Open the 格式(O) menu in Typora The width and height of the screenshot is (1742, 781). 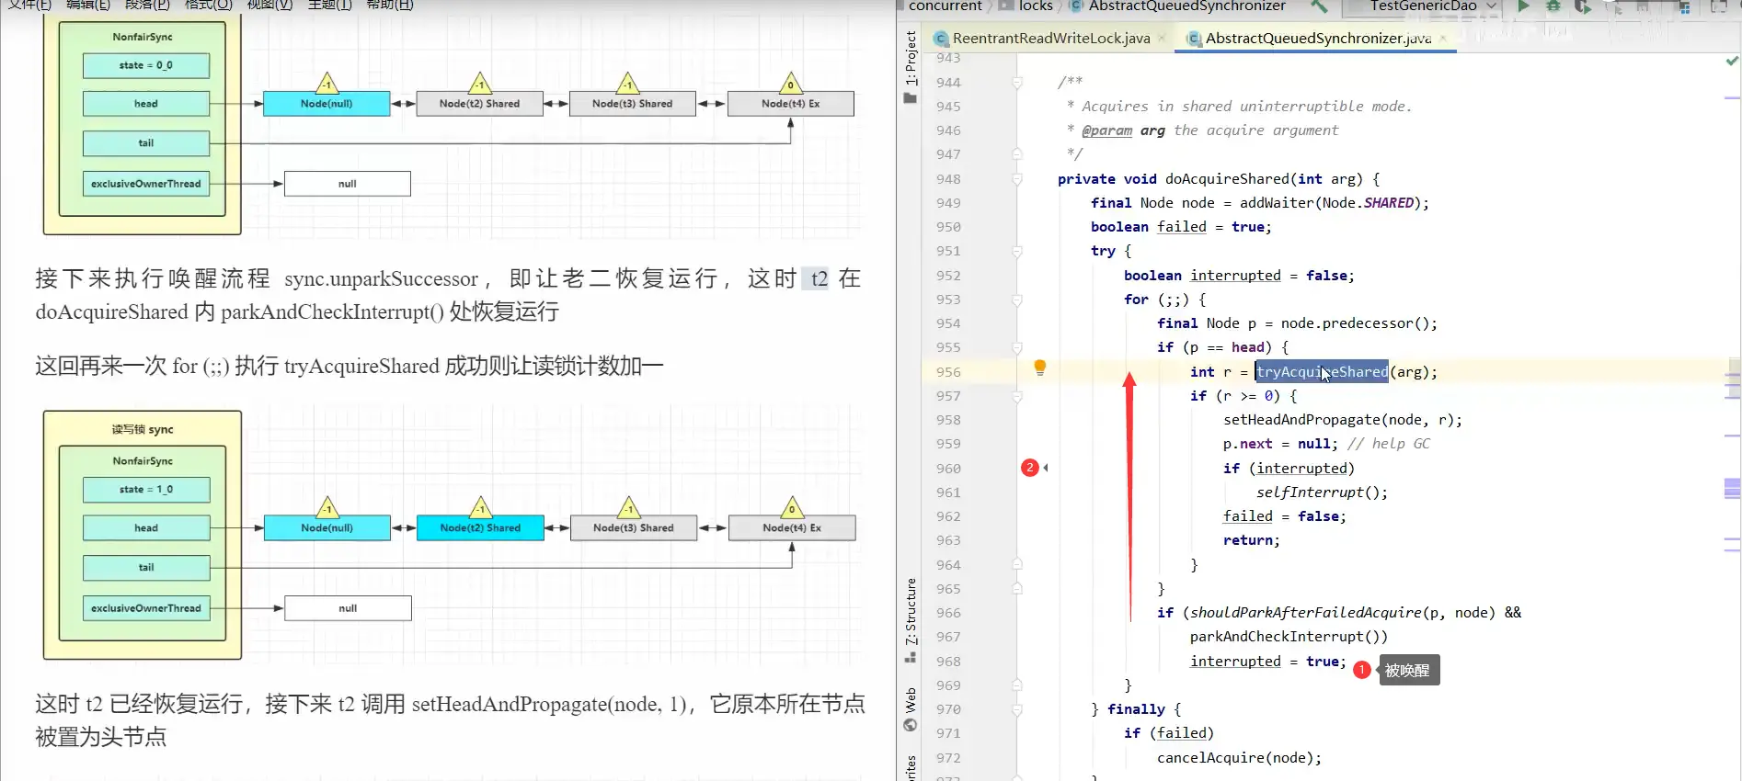(208, 5)
